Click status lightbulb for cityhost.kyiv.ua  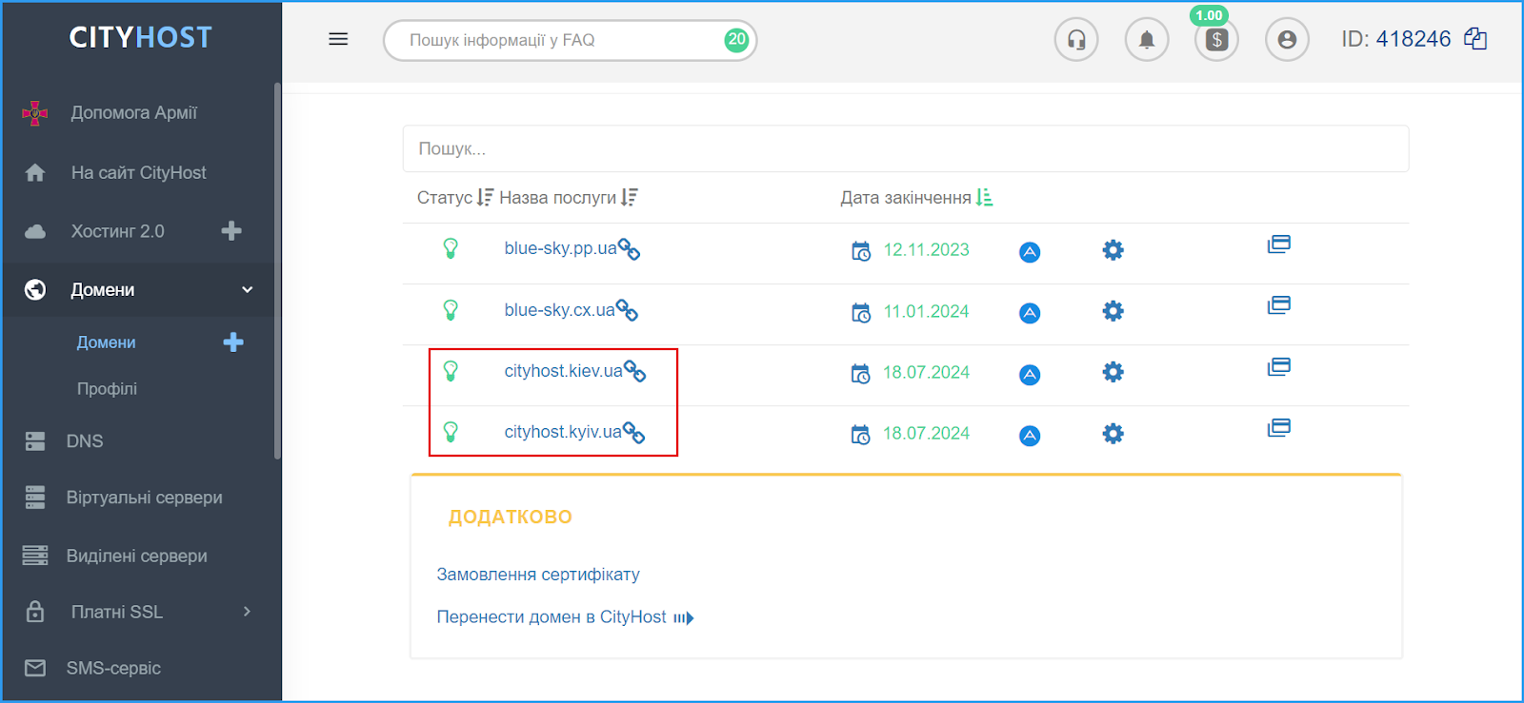[x=451, y=432]
